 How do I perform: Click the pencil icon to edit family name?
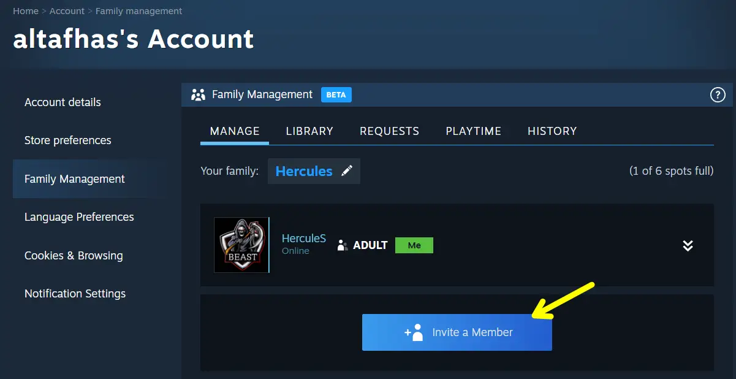[347, 171]
